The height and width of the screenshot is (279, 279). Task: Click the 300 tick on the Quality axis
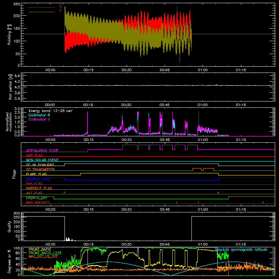[x=16, y=213]
